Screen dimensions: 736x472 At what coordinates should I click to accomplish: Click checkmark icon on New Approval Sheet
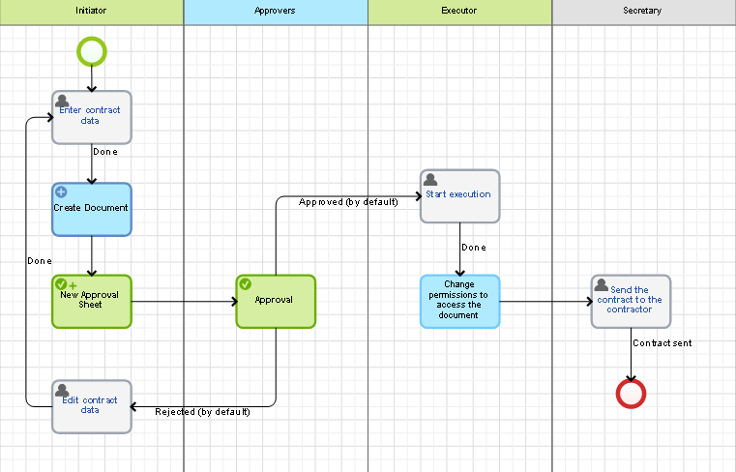click(x=62, y=284)
